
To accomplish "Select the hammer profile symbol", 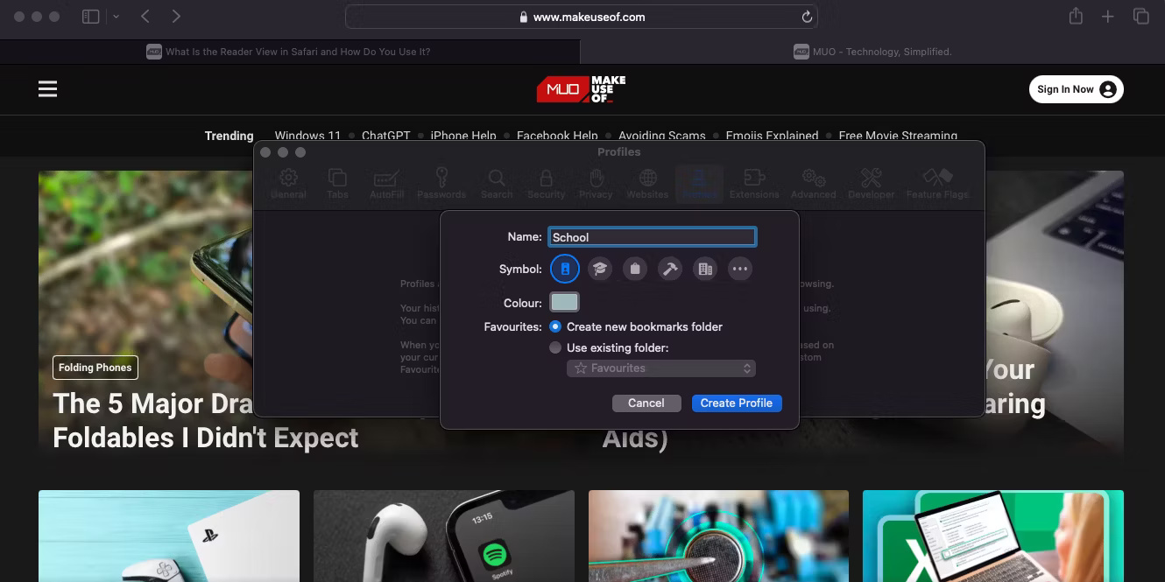I will [670, 269].
